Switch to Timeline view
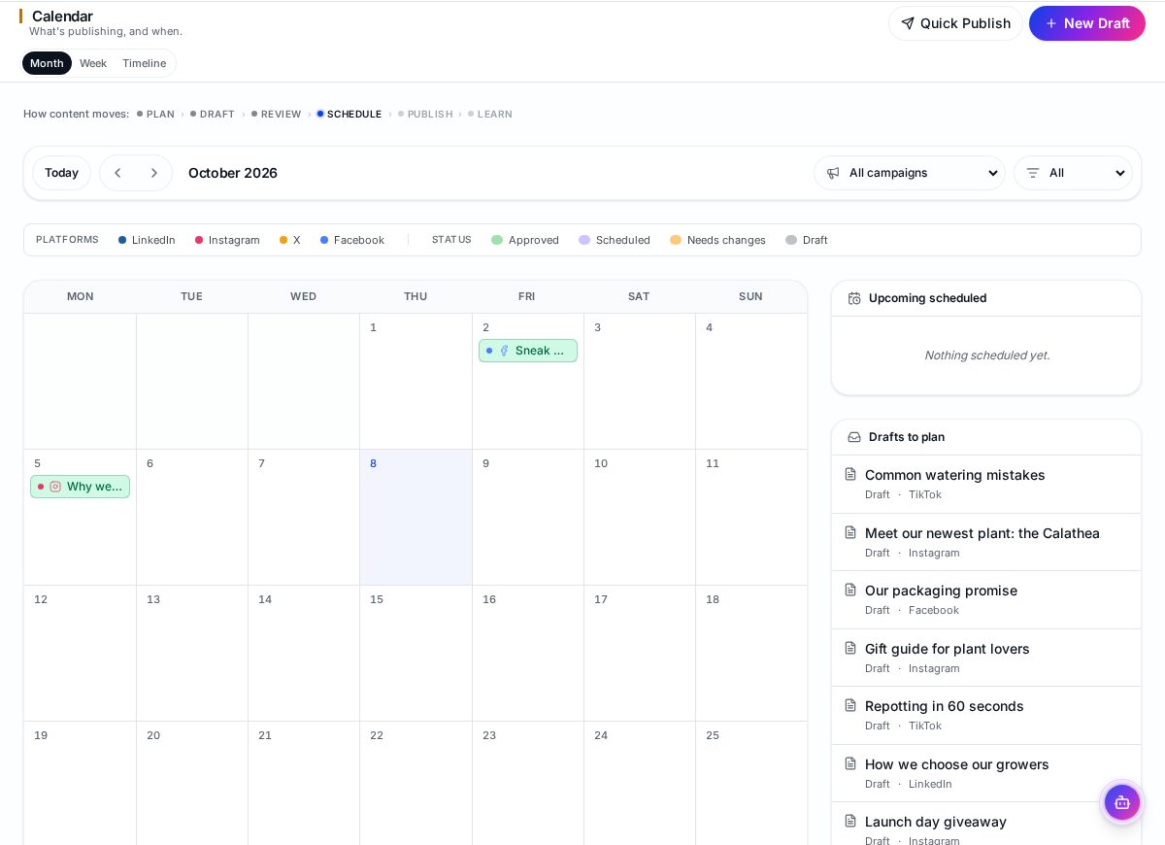 click(x=144, y=63)
